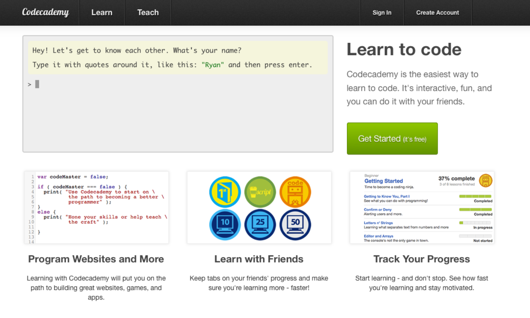Viewport: 530px width, 318px height.
Task: Click the orange robot avatar beside 37% complete
Action: tap(486, 180)
